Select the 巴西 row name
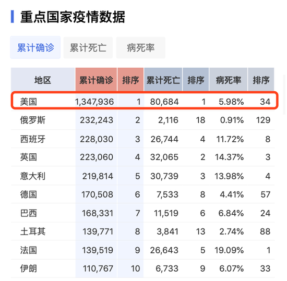Viewport: 287px width, 281px height. point(29,213)
